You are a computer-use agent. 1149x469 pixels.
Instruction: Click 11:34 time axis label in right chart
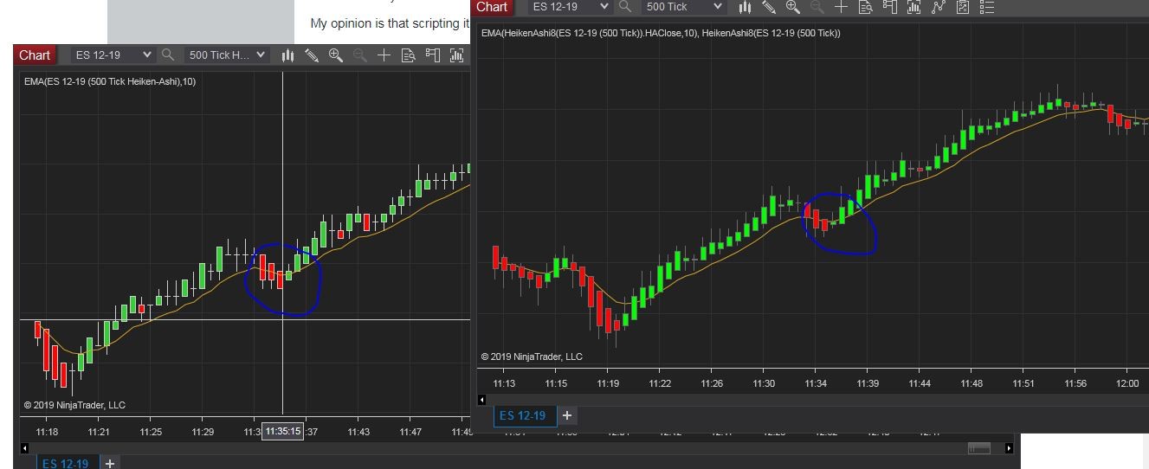pyautogui.click(x=816, y=383)
